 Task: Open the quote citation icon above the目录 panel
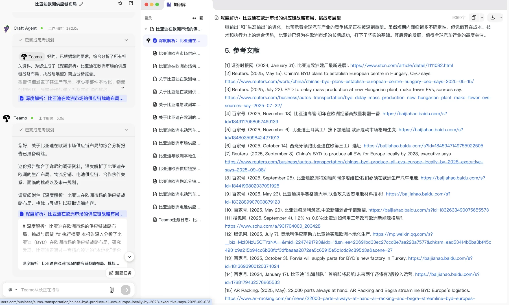click(x=194, y=18)
